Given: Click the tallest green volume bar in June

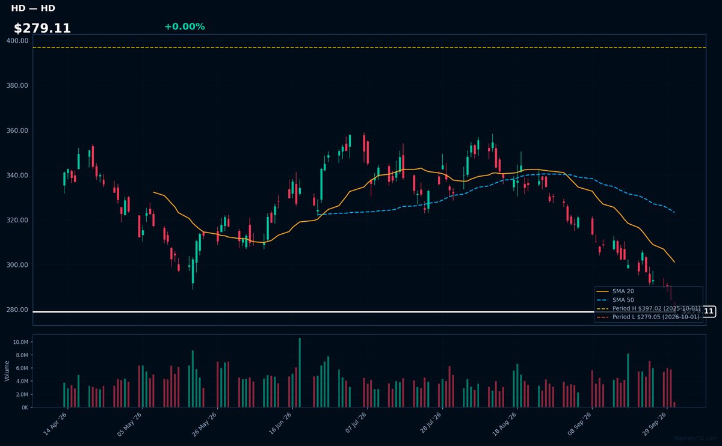Looking at the screenshot, I should coord(300,373).
